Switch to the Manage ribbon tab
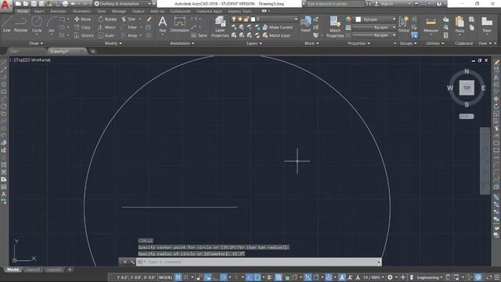Viewport: 501px width, 282px height. pyautogui.click(x=118, y=11)
